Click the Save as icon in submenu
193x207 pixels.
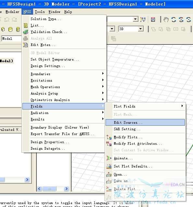coord(109,181)
